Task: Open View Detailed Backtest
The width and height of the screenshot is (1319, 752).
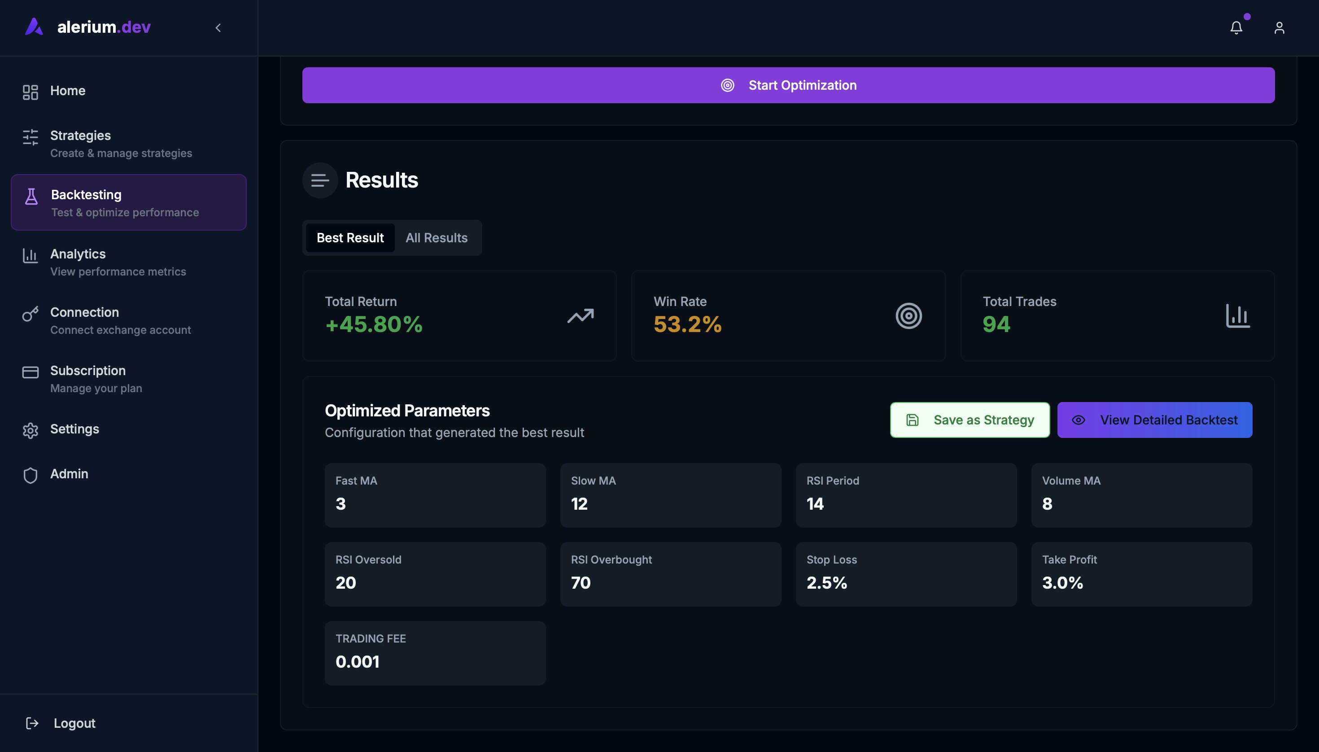Action: tap(1154, 420)
